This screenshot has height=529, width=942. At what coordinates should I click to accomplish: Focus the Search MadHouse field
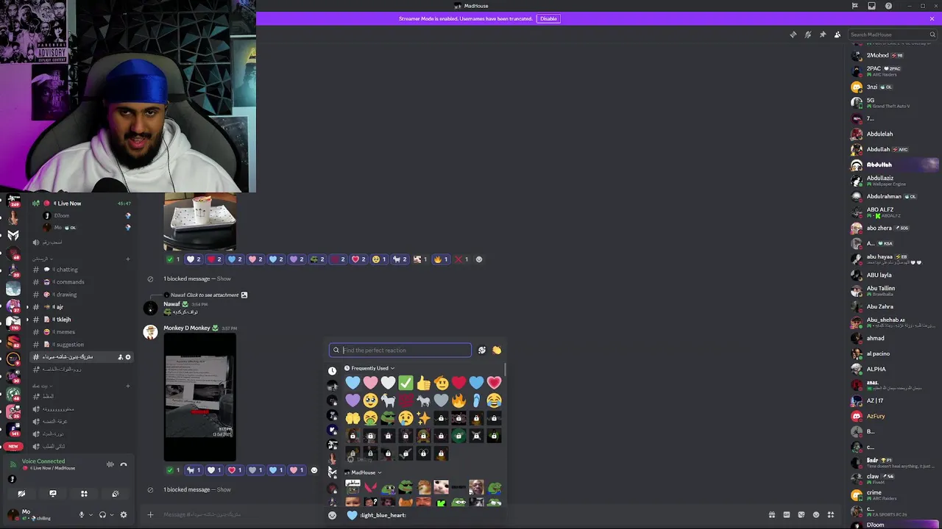pos(892,35)
